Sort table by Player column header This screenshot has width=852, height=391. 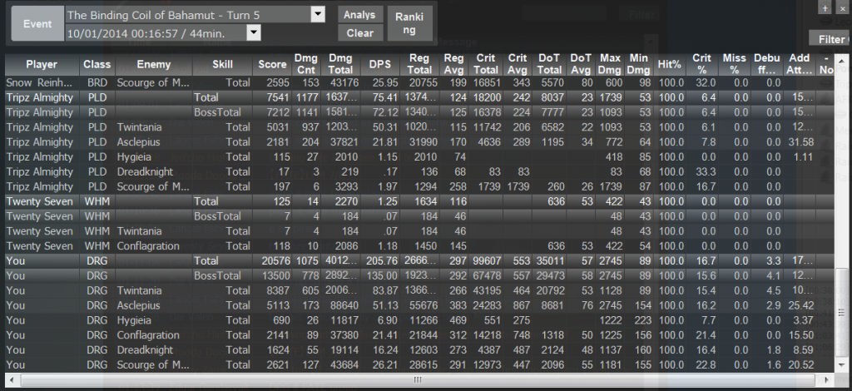(42, 64)
